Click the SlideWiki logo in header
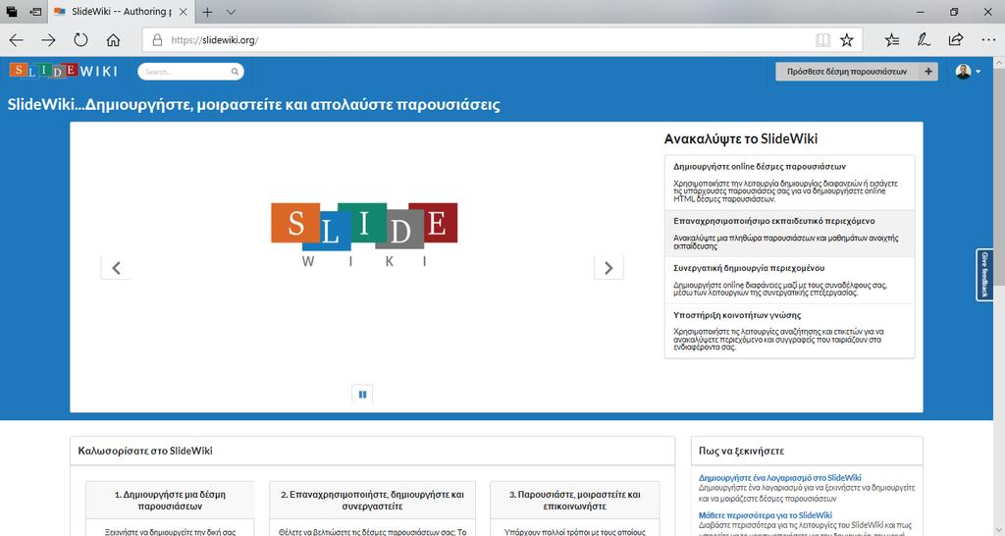The width and height of the screenshot is (1005, 536). point(64,71)
